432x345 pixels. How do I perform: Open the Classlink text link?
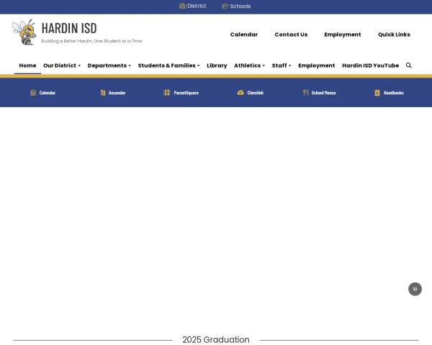click(x=256, y=93)
